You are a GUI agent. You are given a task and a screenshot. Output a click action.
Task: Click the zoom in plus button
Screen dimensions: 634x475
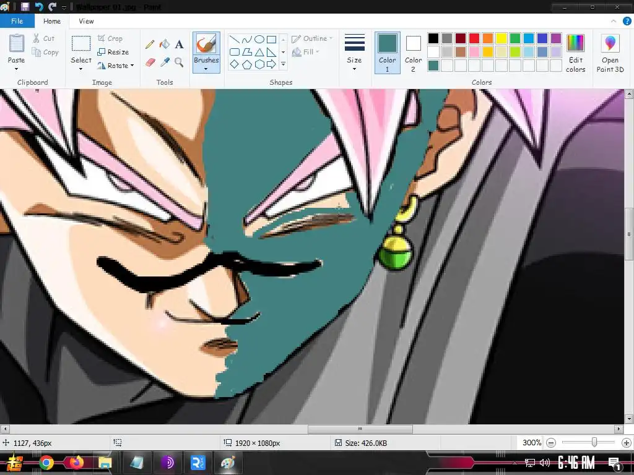click(x=627, y=443)
